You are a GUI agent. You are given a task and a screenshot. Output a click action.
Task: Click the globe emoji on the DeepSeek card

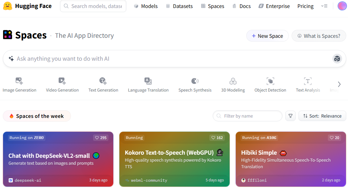96,156
